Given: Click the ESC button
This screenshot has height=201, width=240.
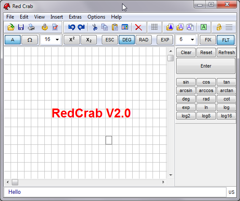Looking at the screenshot, I should click(x=110, y=40).
